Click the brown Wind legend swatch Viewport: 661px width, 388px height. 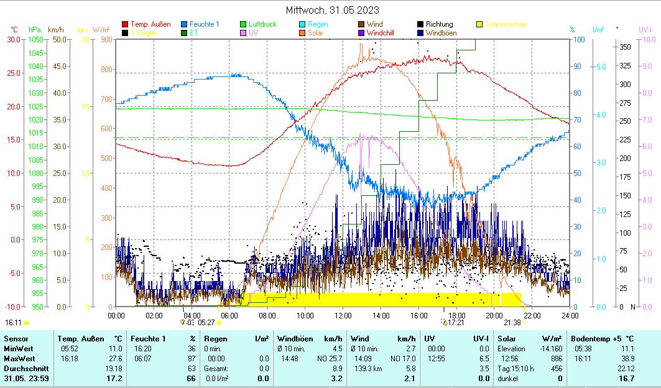point(361,24)
